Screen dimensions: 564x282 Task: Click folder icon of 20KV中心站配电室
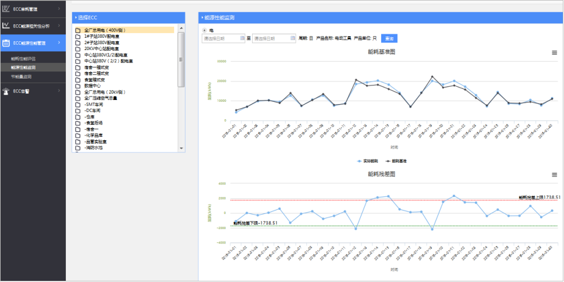[x=77, y=49]
